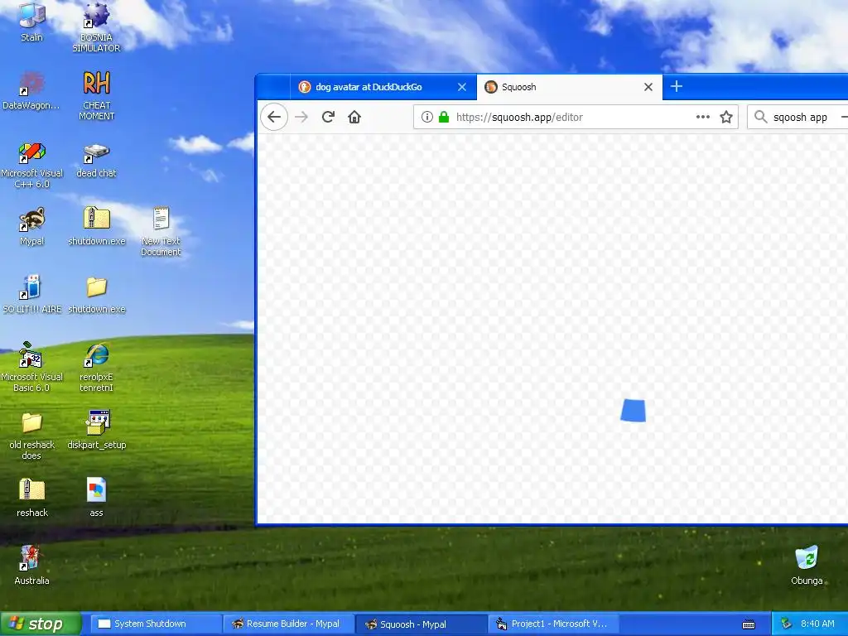Open the stop Start menu button

pyautogui.click(x=40, y=624)
